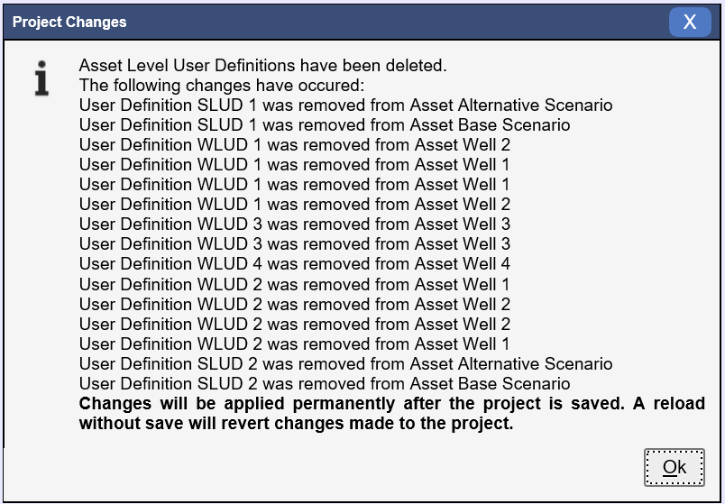725x504 pixels.
Task: Select the SLUD 1 Asset Base Scenario line
Action: point(324,124)
